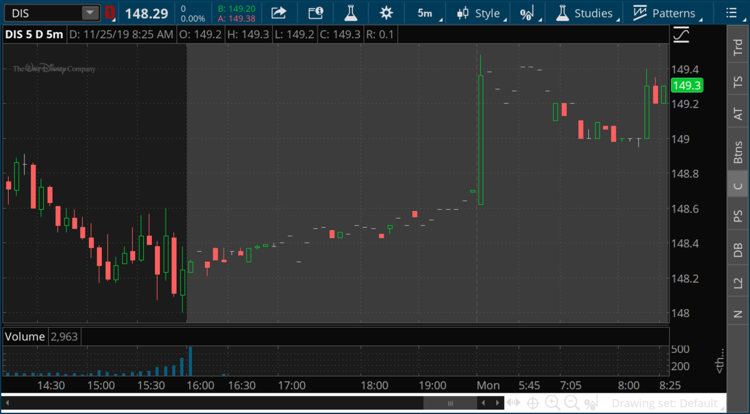Click the 0.00% change value
750x414 pixels.
[193, 18]
